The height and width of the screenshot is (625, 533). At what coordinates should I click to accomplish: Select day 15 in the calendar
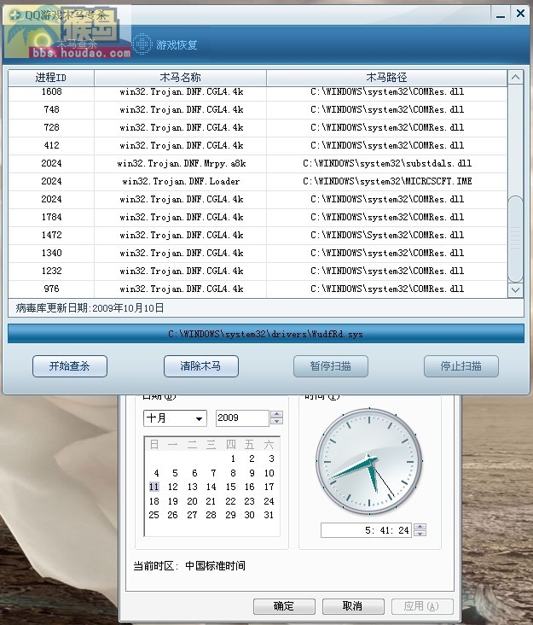(230, 487)
